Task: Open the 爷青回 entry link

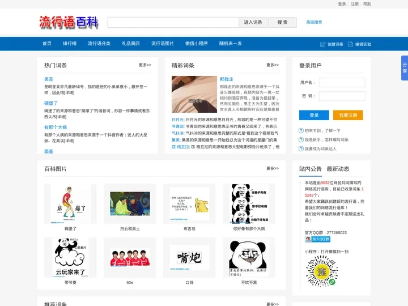Action: tap(178, 126)
